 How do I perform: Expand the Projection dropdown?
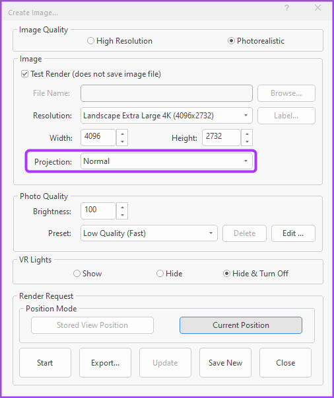click(x=166, y=161)
